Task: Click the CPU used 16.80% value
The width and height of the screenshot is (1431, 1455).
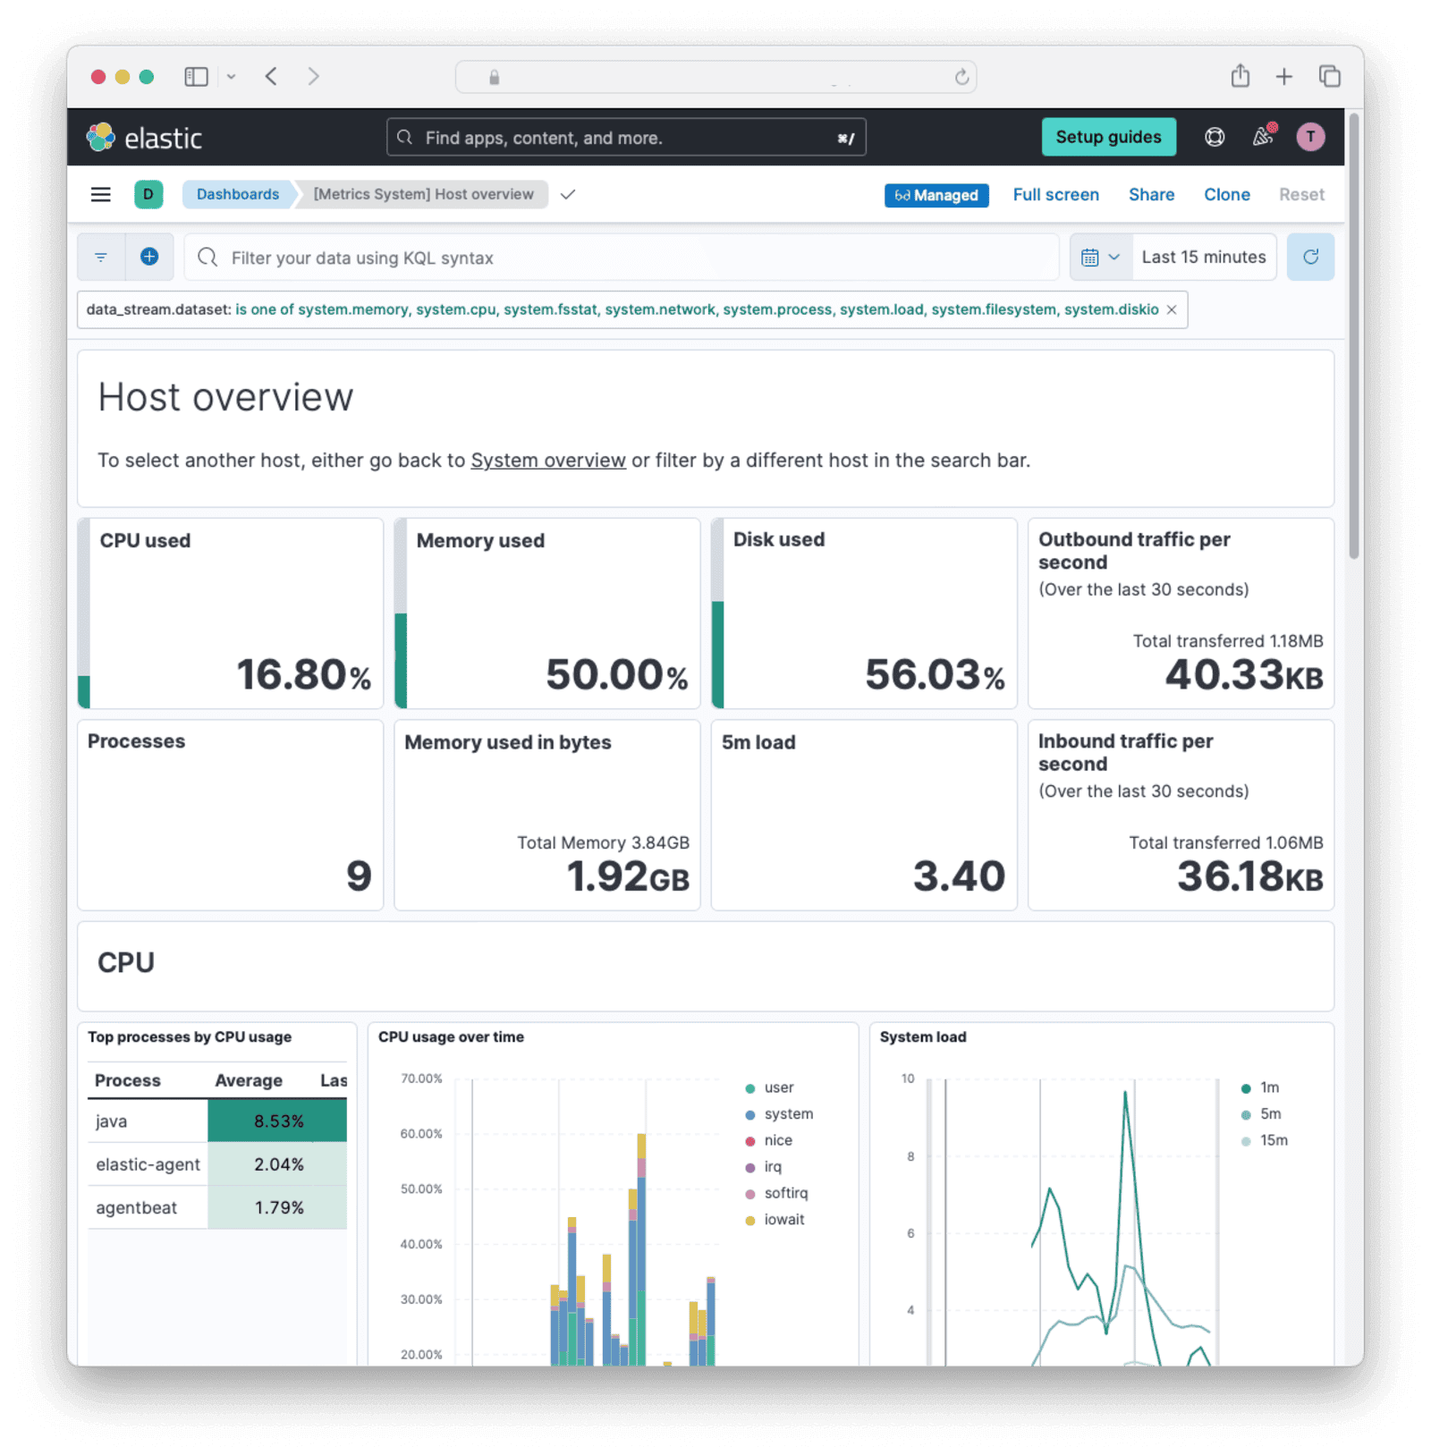Action: click(x=304, y=675)
